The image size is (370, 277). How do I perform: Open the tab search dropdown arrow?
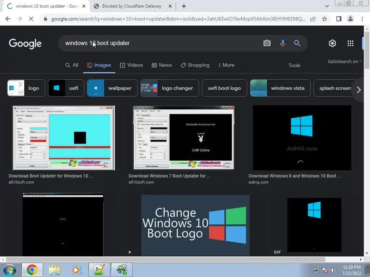tap(327, 6)
